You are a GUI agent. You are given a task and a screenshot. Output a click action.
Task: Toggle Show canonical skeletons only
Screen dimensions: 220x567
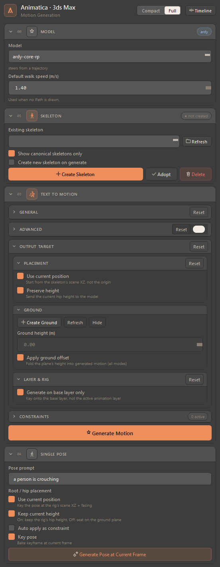pyautogui.click(x=12, y=154)
